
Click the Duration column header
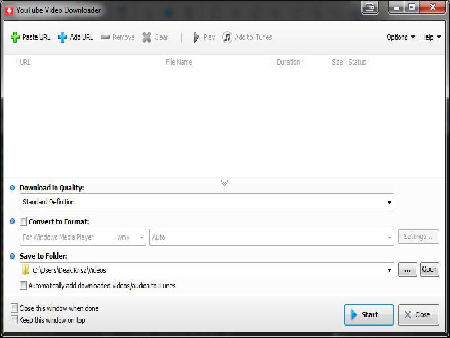[x=288, y=62]
